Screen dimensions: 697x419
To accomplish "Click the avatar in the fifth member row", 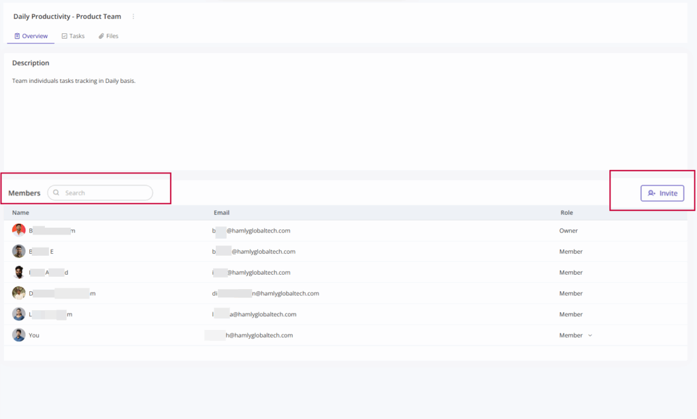I will tap(19, 314).
